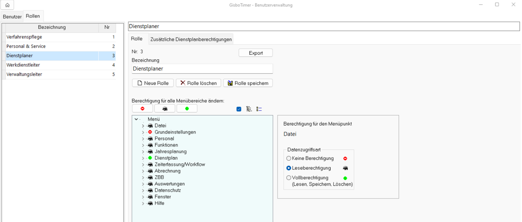Select the Leseberechtigung radio button

tap(289, 168)
